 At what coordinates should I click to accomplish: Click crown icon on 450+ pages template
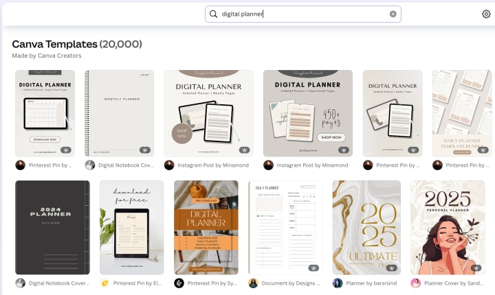pos(344,150)
